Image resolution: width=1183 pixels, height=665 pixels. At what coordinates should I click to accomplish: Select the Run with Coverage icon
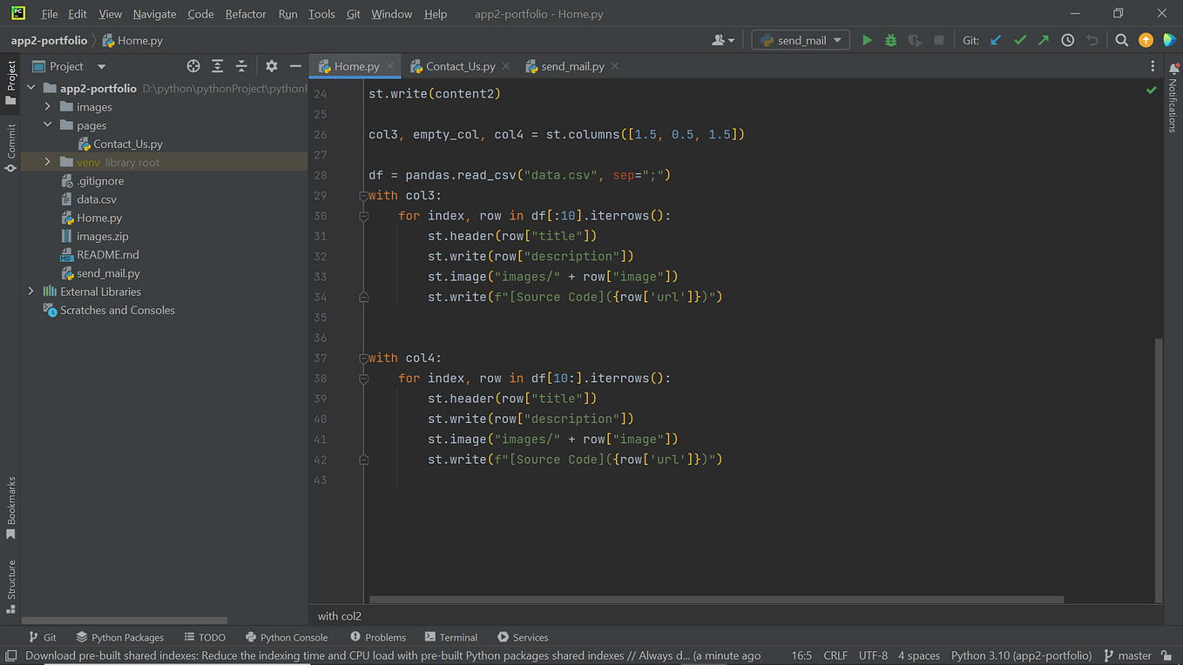912,40
